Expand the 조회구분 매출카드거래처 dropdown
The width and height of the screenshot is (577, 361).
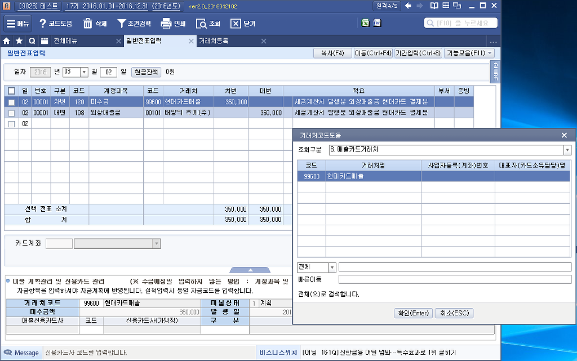point(567,150)
